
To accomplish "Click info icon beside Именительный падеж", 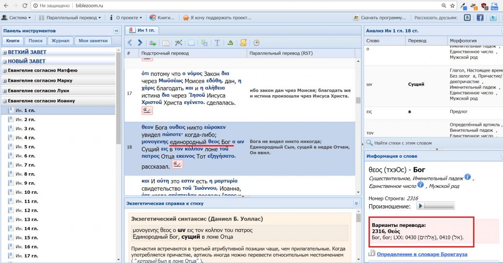I will tap(467, 177).
